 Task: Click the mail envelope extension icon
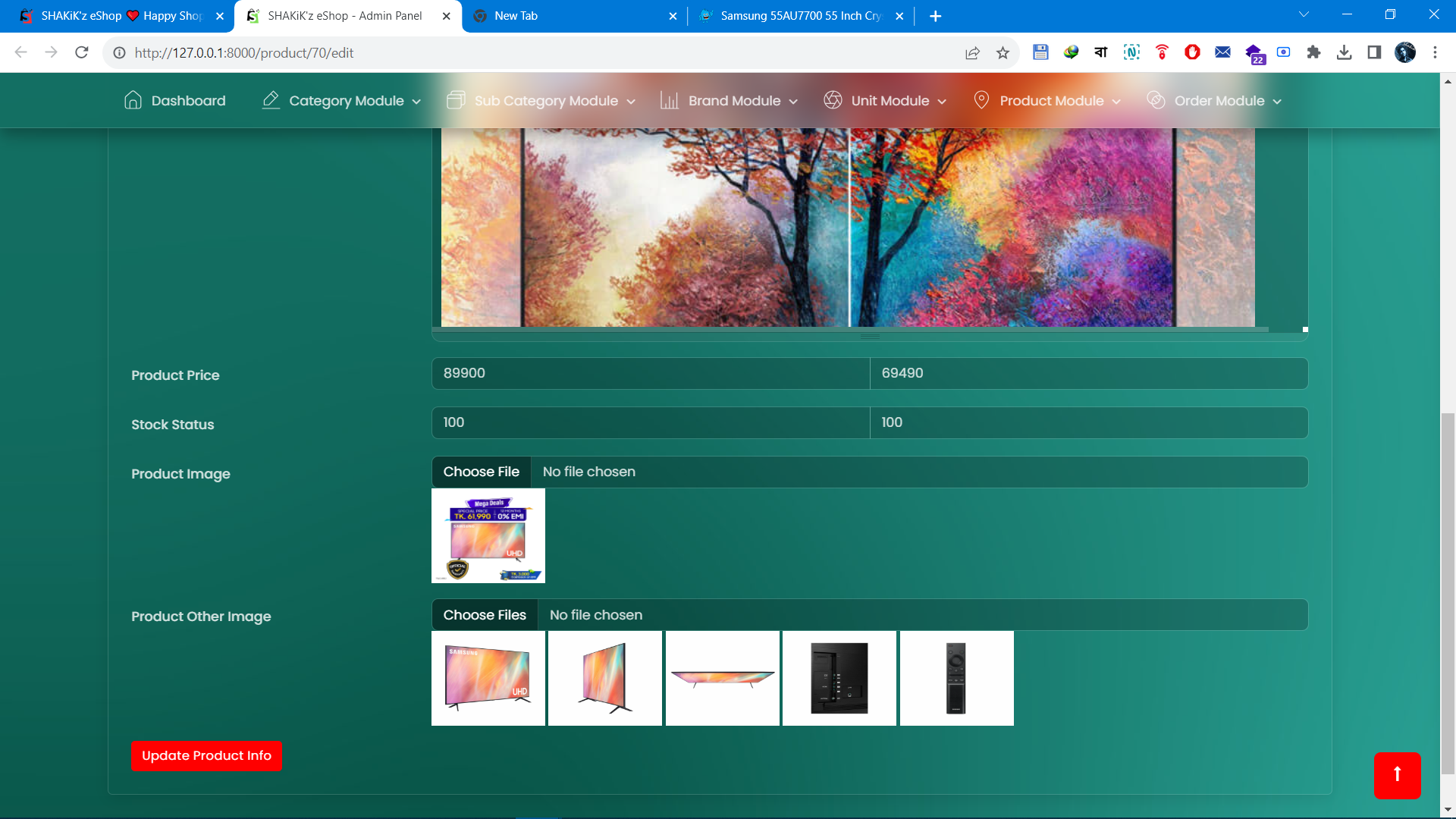(1222, 52)
